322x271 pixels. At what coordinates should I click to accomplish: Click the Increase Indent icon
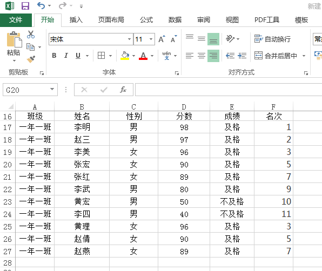pyautogui.click(x=242, y=56)
